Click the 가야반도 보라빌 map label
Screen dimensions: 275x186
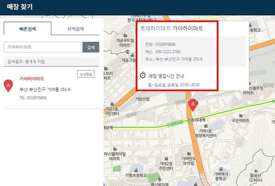[188, 161]
